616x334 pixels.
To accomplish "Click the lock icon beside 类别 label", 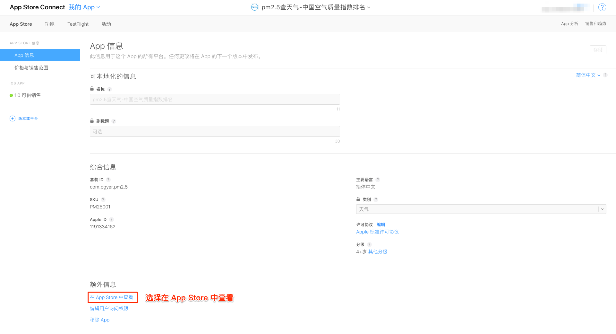I will coord(358,199).
